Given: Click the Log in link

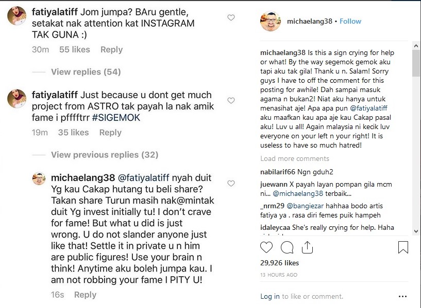Looking at the screenshot, I should click(270, 296).
